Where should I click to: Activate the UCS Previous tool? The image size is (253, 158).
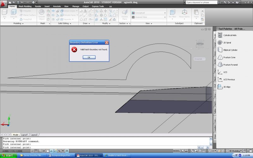229,79
